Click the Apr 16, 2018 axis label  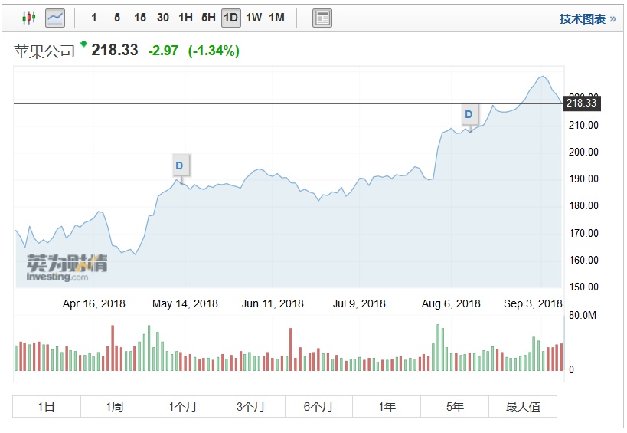pyautogui.click(x=93, y=303)
